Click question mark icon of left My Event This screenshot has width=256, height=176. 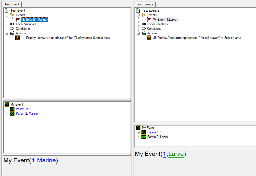tap(7, 104)
